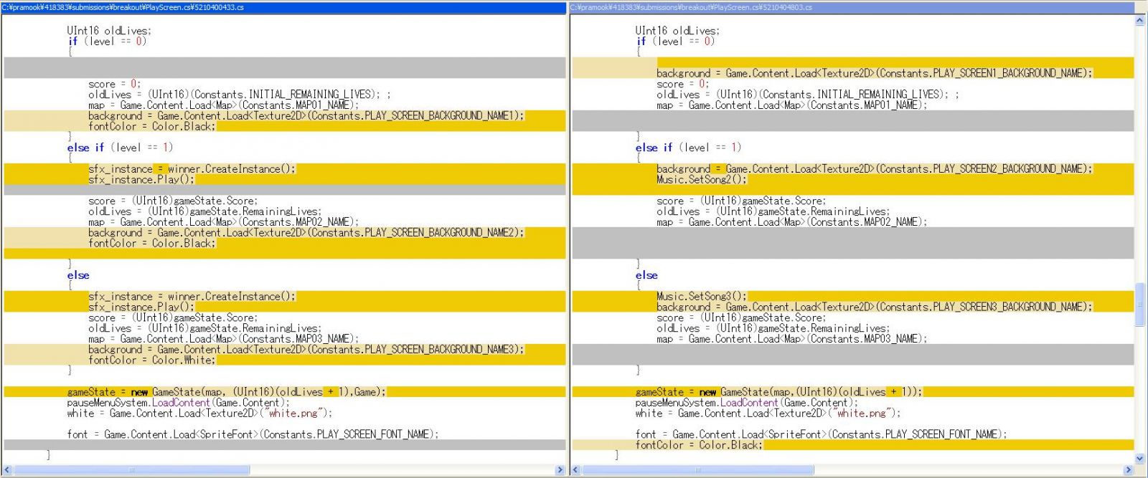Click left pane's scroll-right arrow
The height and width of the screenshot is (478, 1148).
(560, 470)
